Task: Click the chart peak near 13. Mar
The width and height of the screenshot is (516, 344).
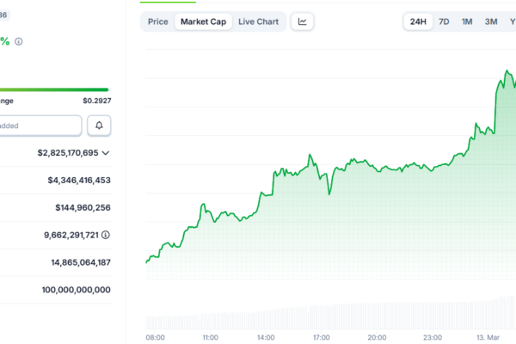Action: (503, 75)
